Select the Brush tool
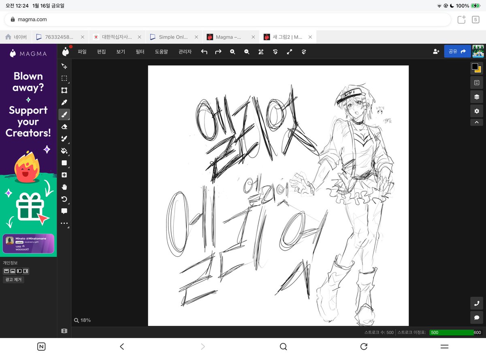 pos(64,115)
